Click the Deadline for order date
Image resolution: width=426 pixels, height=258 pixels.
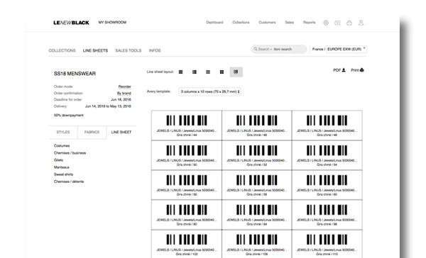coord(121,99)
